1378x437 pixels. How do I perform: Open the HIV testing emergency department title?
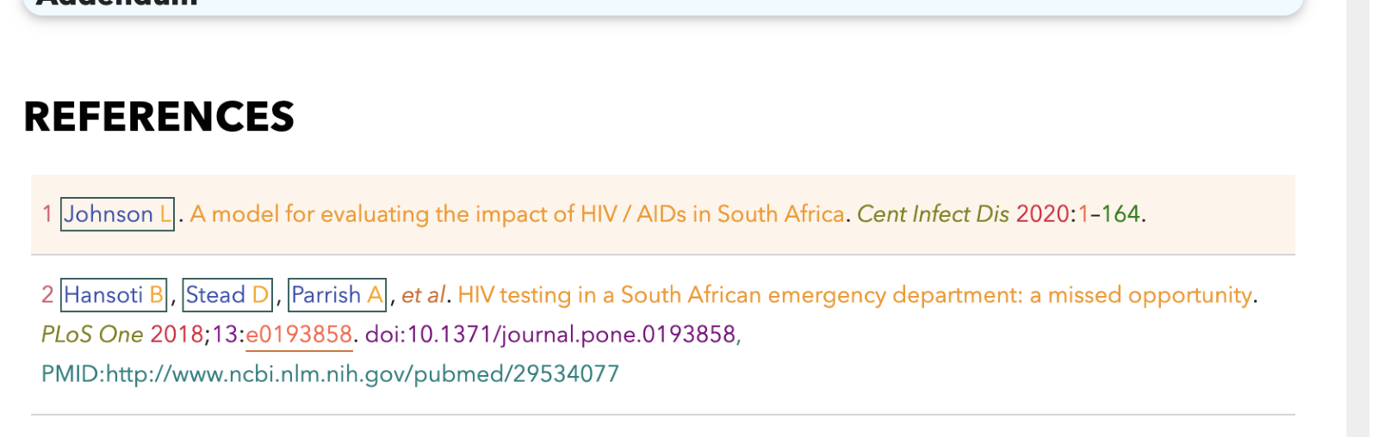click(855, 295)
